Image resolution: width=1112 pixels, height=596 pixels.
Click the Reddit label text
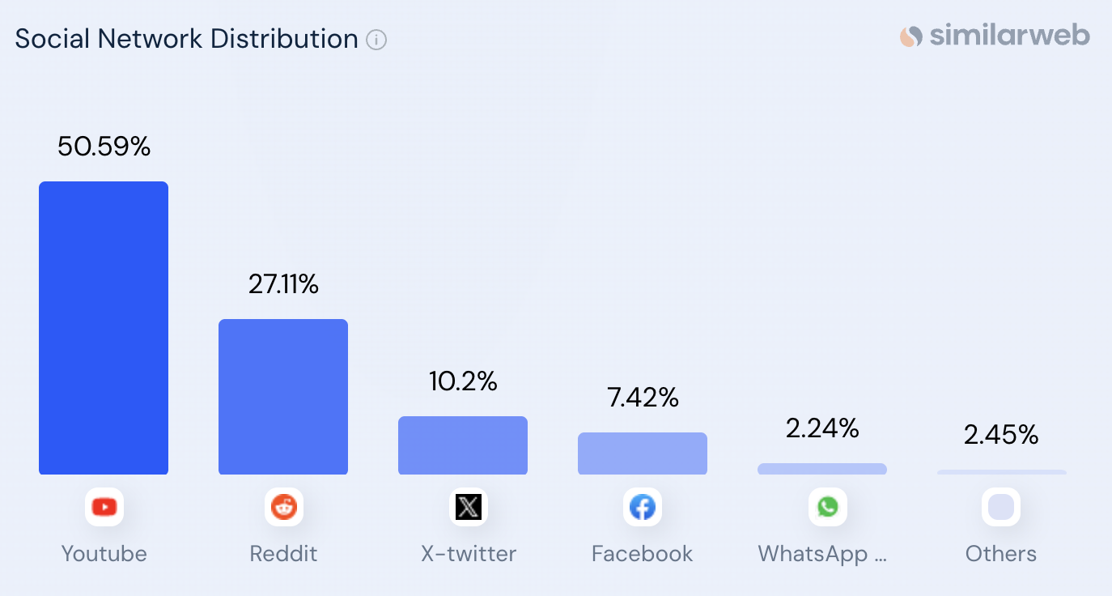point(283,554)
